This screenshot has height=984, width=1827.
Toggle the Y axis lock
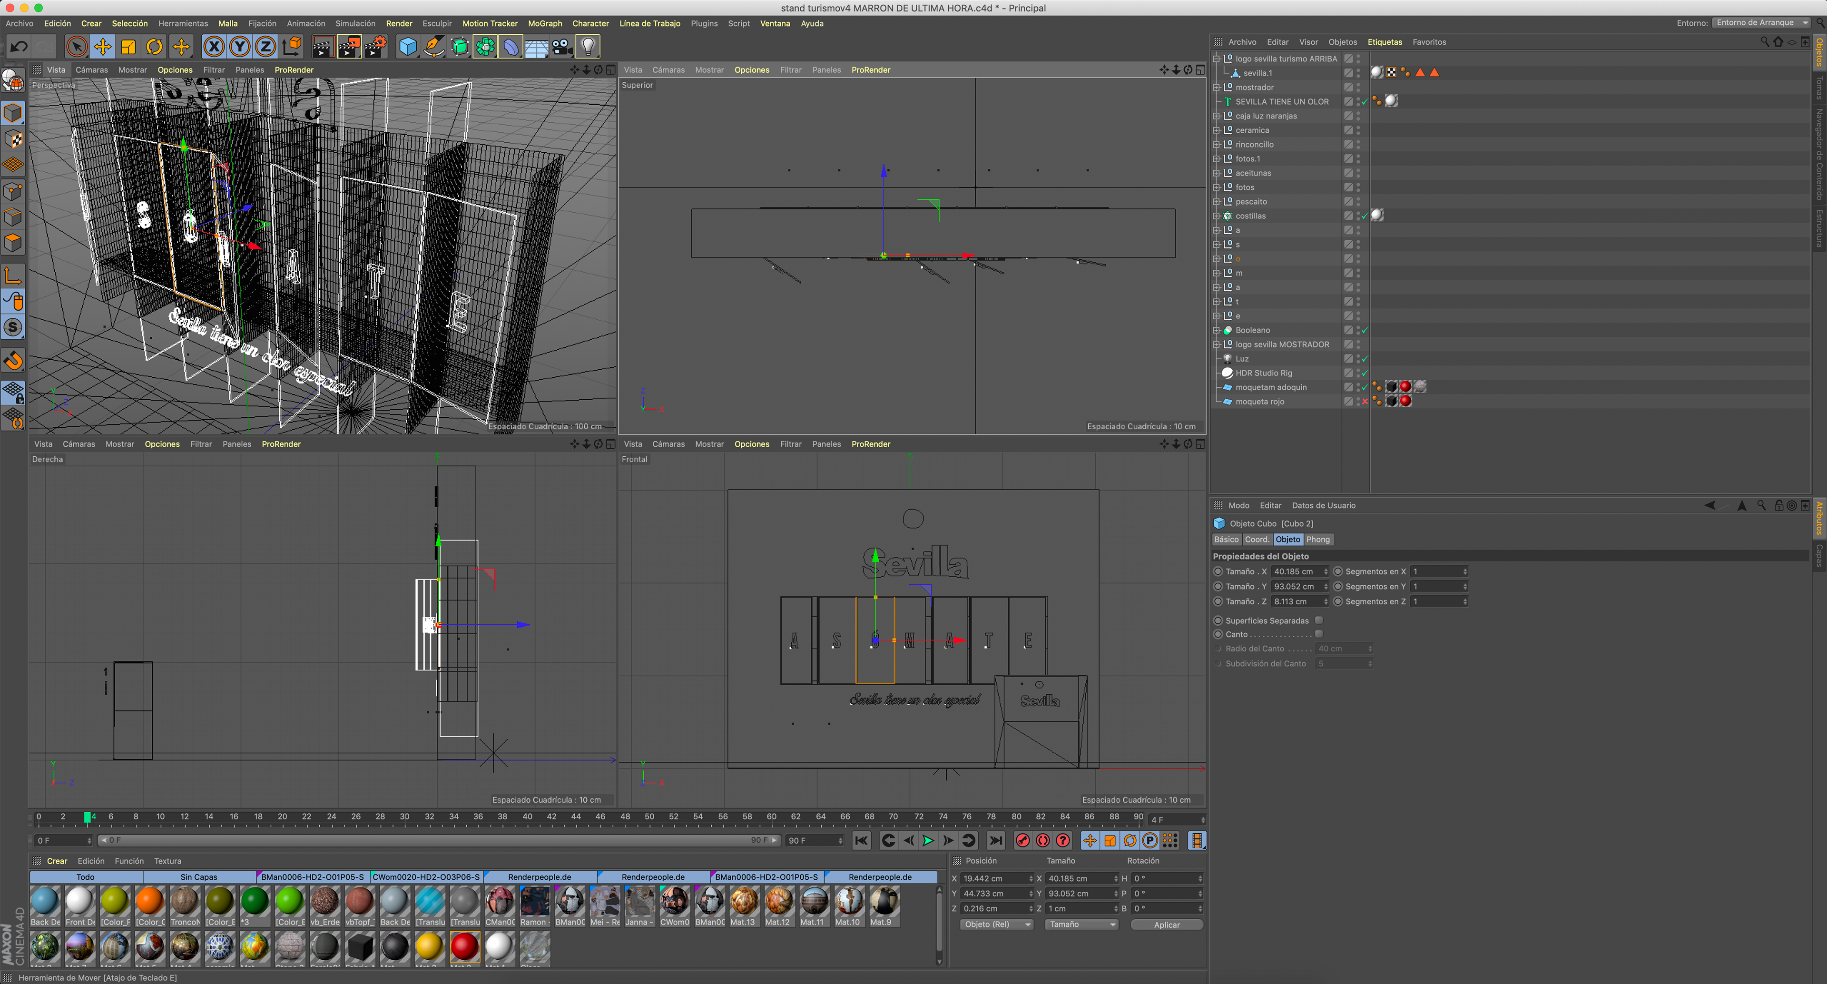(x=240, y=47)
